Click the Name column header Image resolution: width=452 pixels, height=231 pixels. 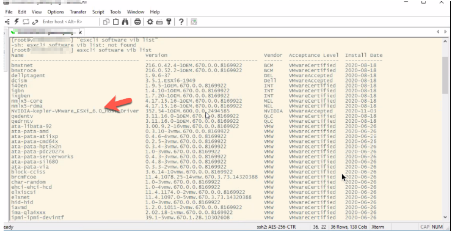[17, 55]
